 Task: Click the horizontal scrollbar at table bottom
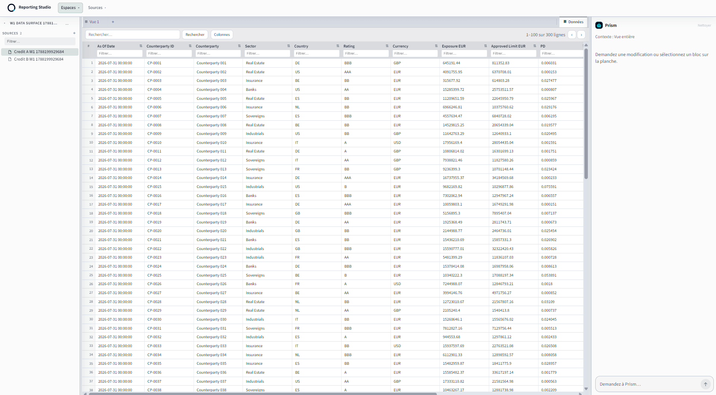[x=263, y=394]
